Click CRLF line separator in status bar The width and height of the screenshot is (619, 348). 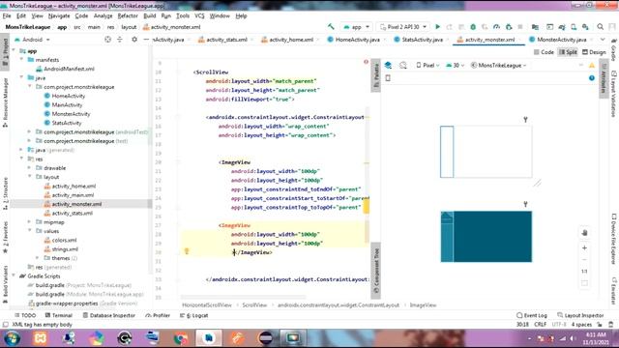[x=540, y=325]
